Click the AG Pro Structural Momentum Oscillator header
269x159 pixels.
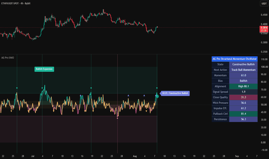(235, 59)
